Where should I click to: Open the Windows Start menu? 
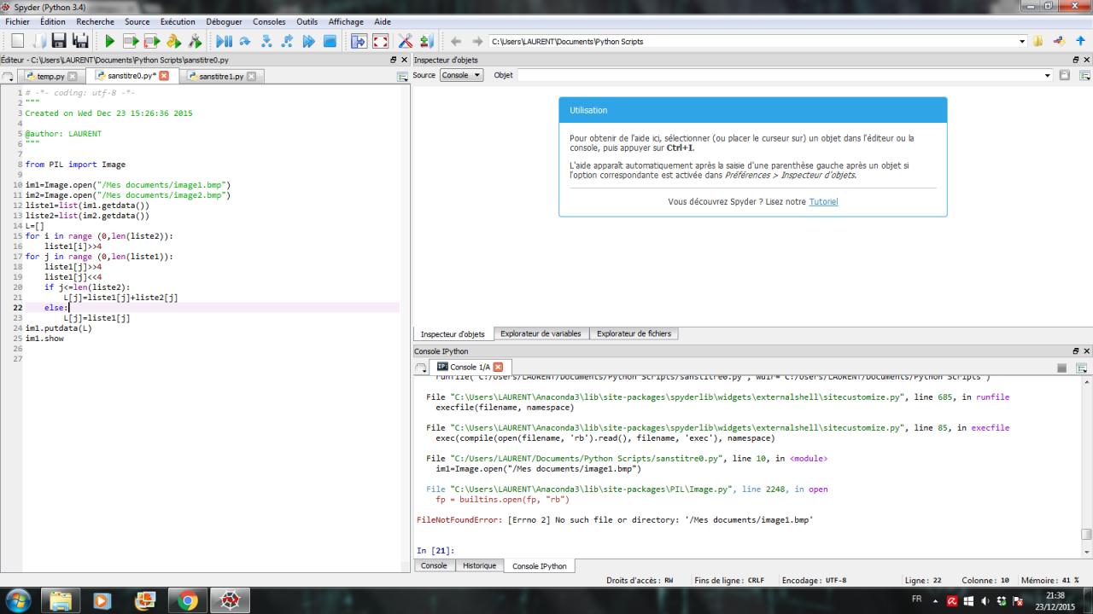pyautogui.click(x=19, y=600)
